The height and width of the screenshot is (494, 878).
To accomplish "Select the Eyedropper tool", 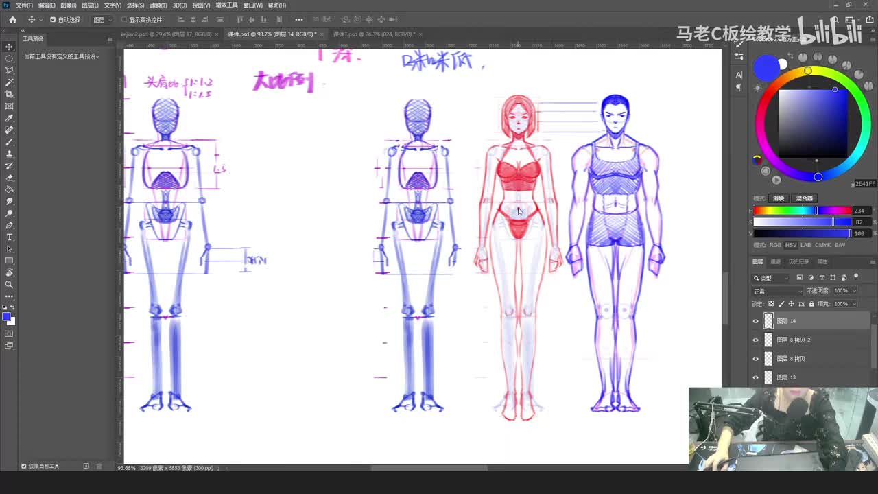I will [10, 118].
